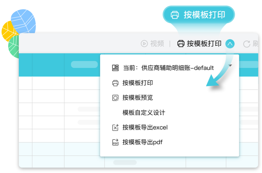Choose 按模板导出pdf

tap(143, 142)
